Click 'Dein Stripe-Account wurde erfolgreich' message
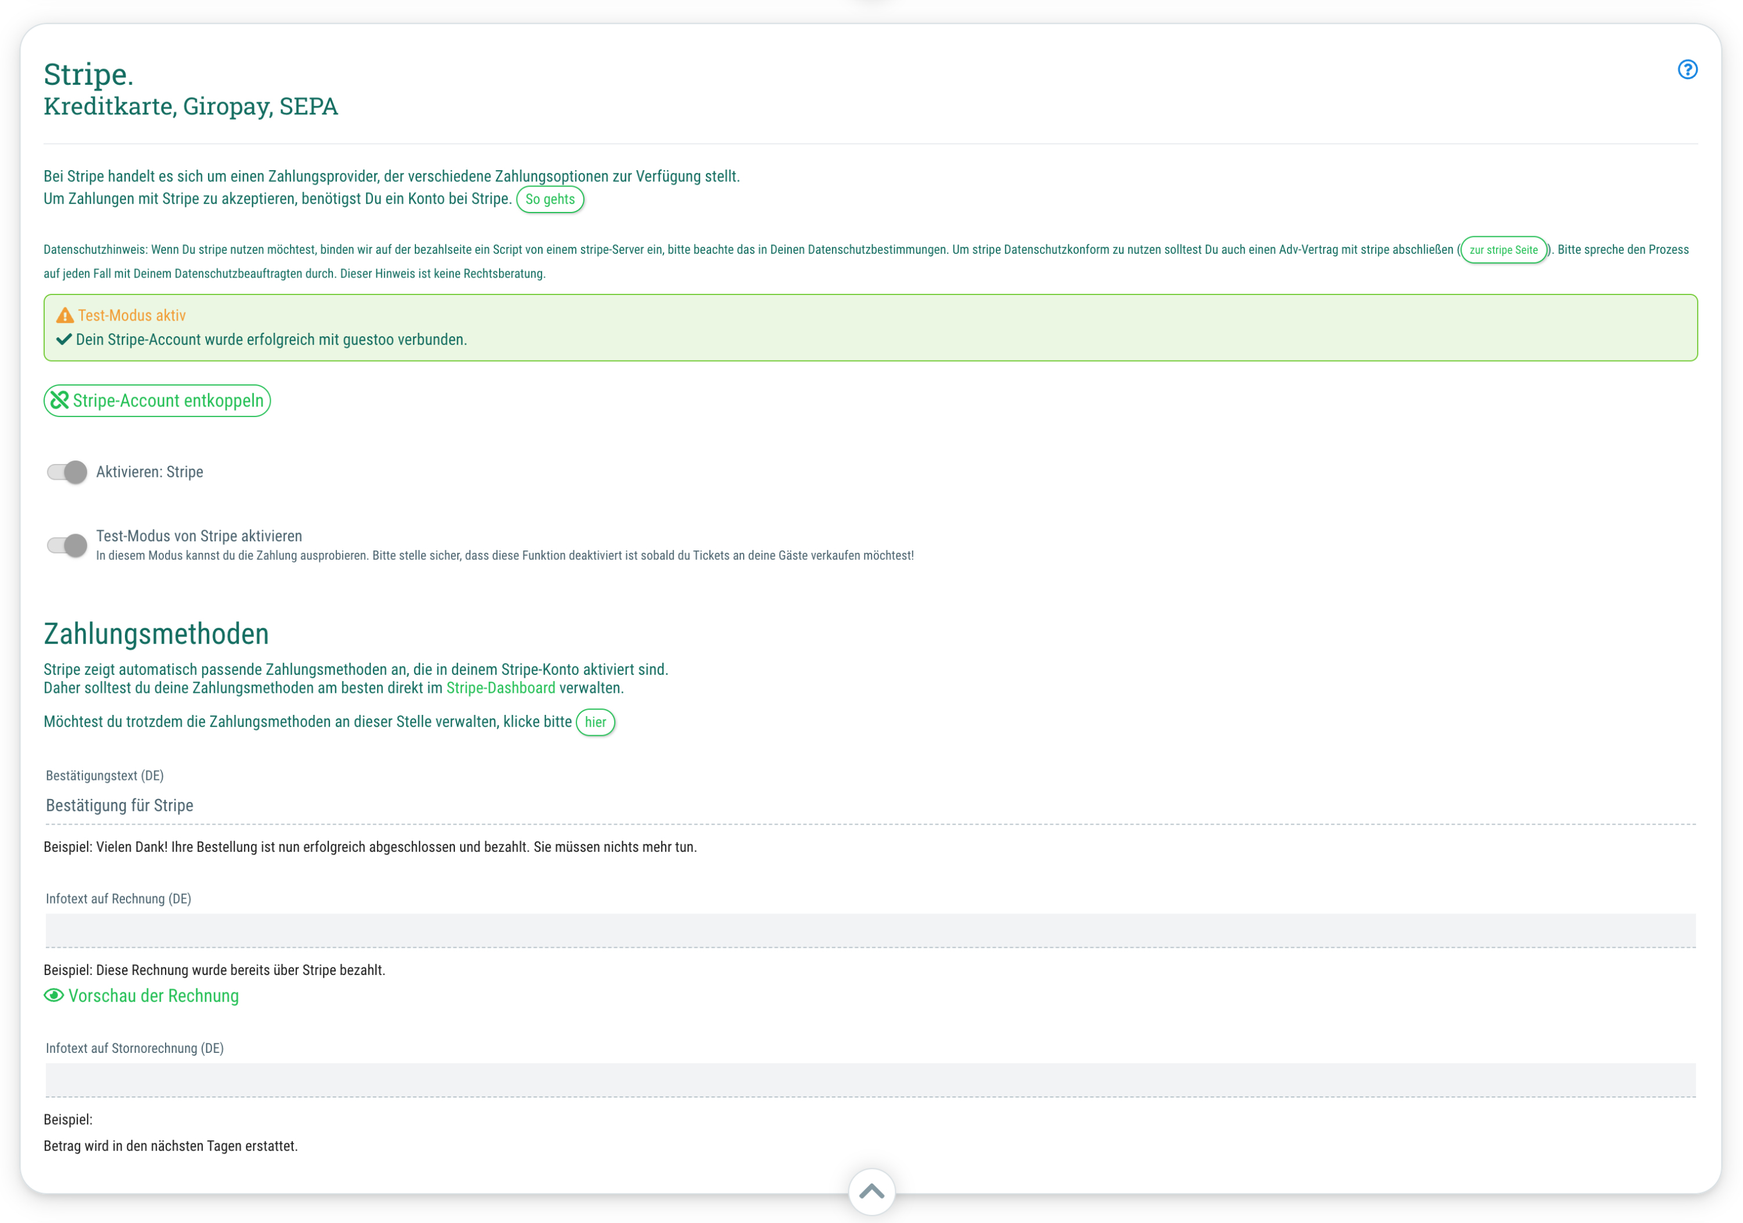The width and height of the screenshot is (1743, 1223). 271,339
